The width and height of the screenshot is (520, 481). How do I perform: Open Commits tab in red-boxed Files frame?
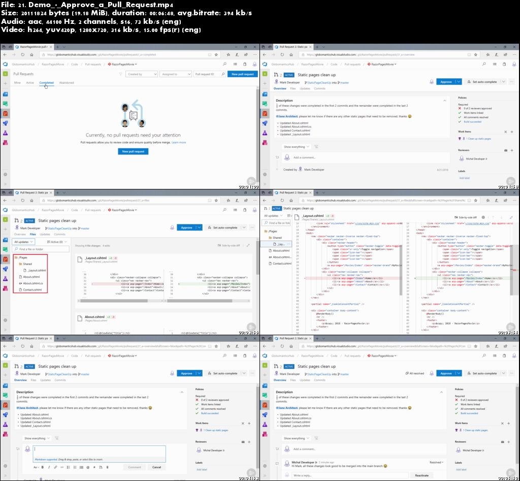click(60, 234)
